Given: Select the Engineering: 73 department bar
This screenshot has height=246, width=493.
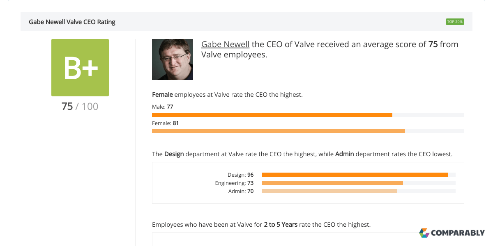Looking at the screenshot, I should [x=333, y=182].
